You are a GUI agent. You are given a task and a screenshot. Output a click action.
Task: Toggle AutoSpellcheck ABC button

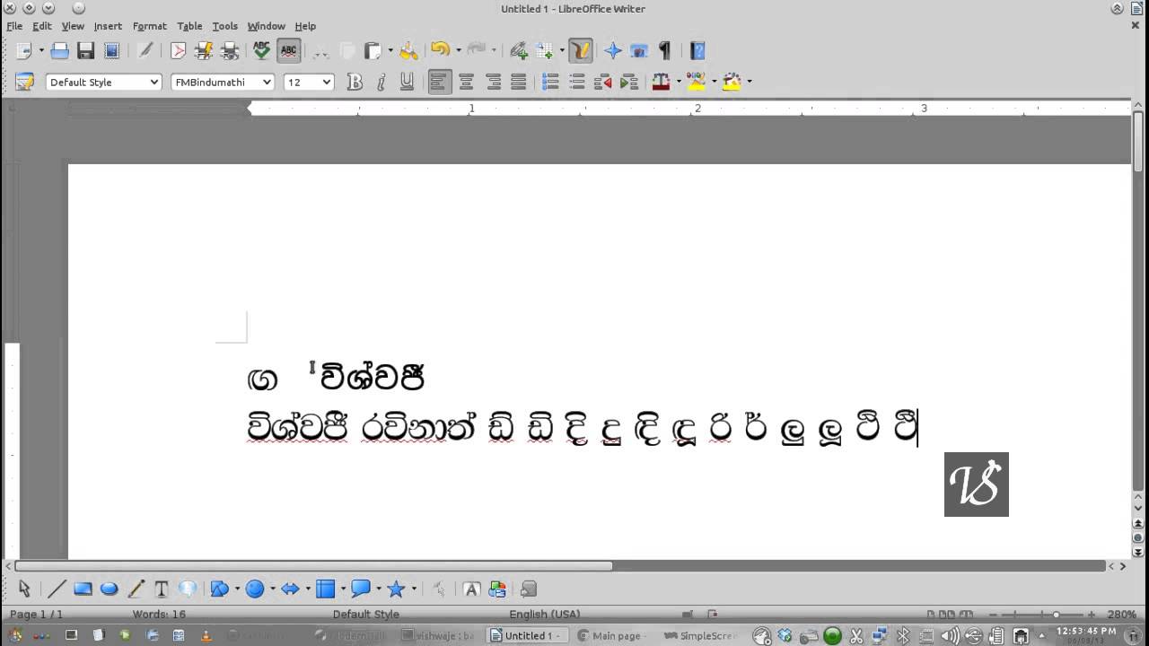288,51
